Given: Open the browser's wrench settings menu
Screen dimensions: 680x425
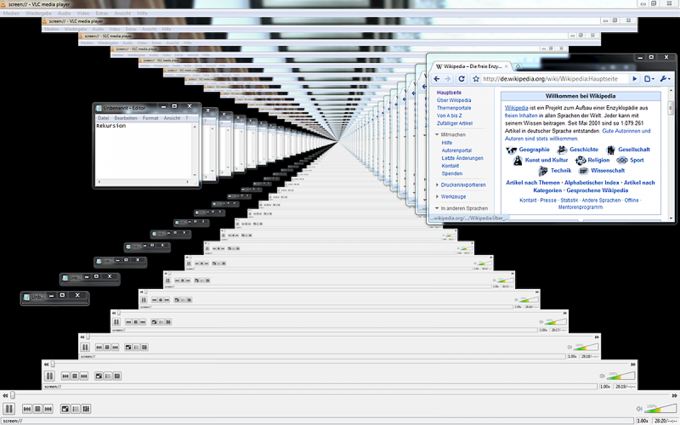Looking at the screenshot, I should (665, 79).
